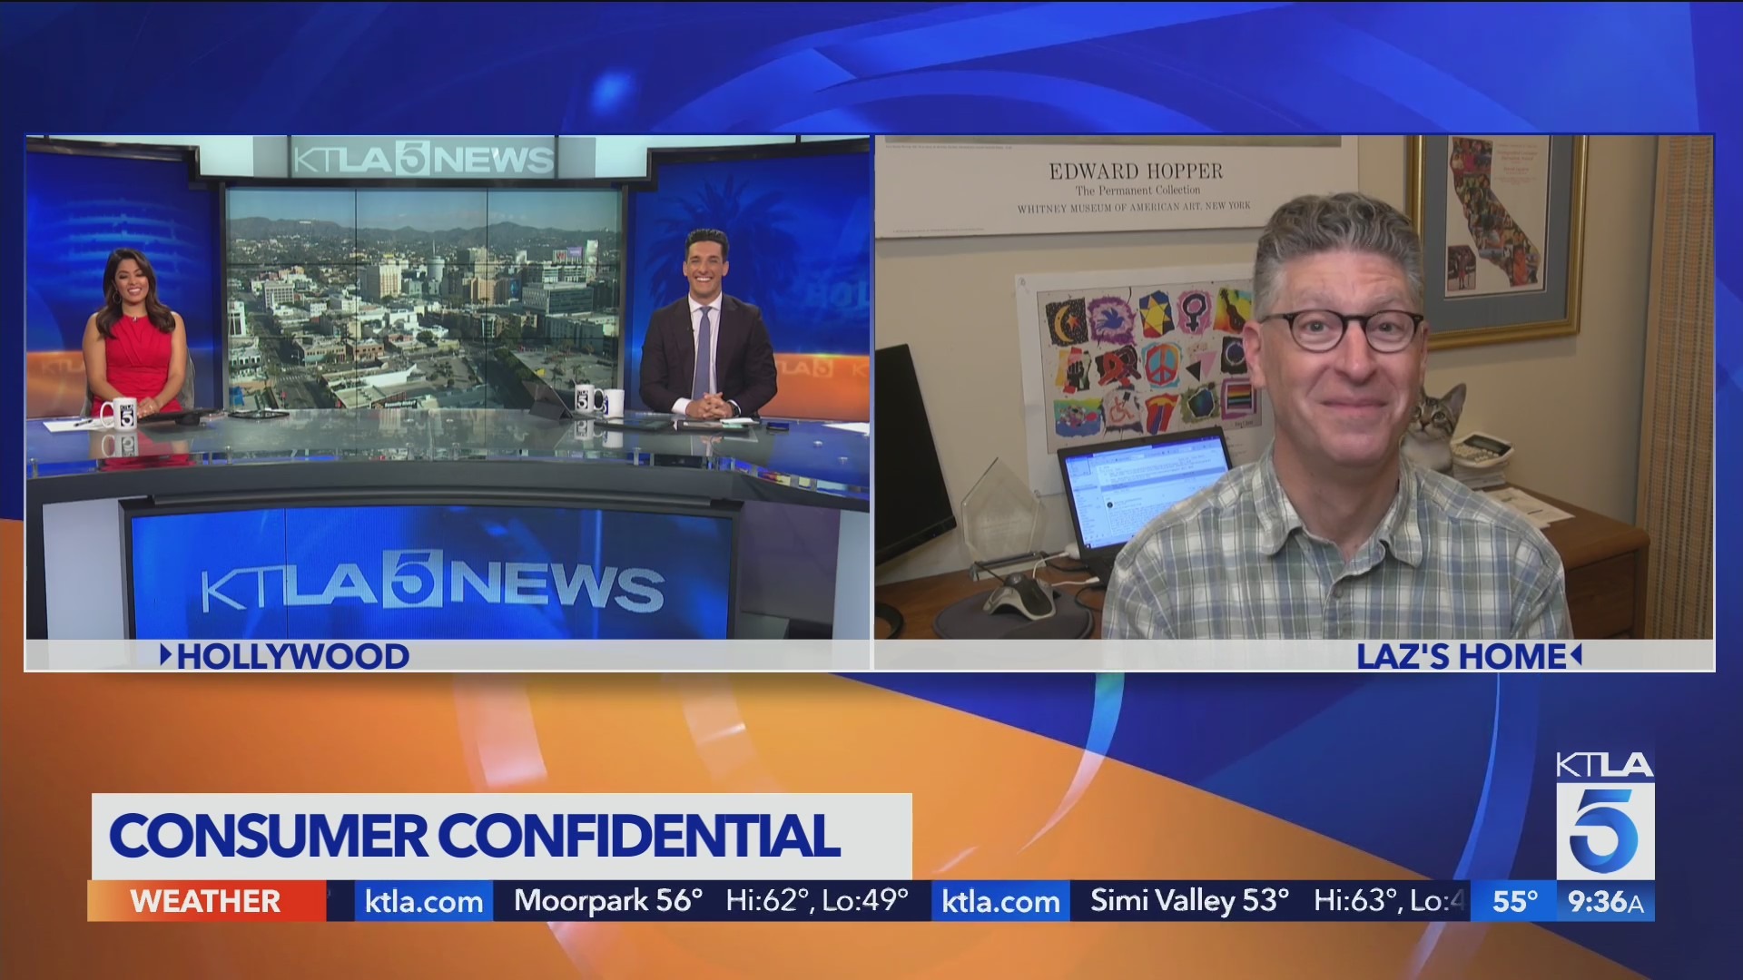Click the WEATHER ticker label
1743x980 pixels.
point(205,901)
